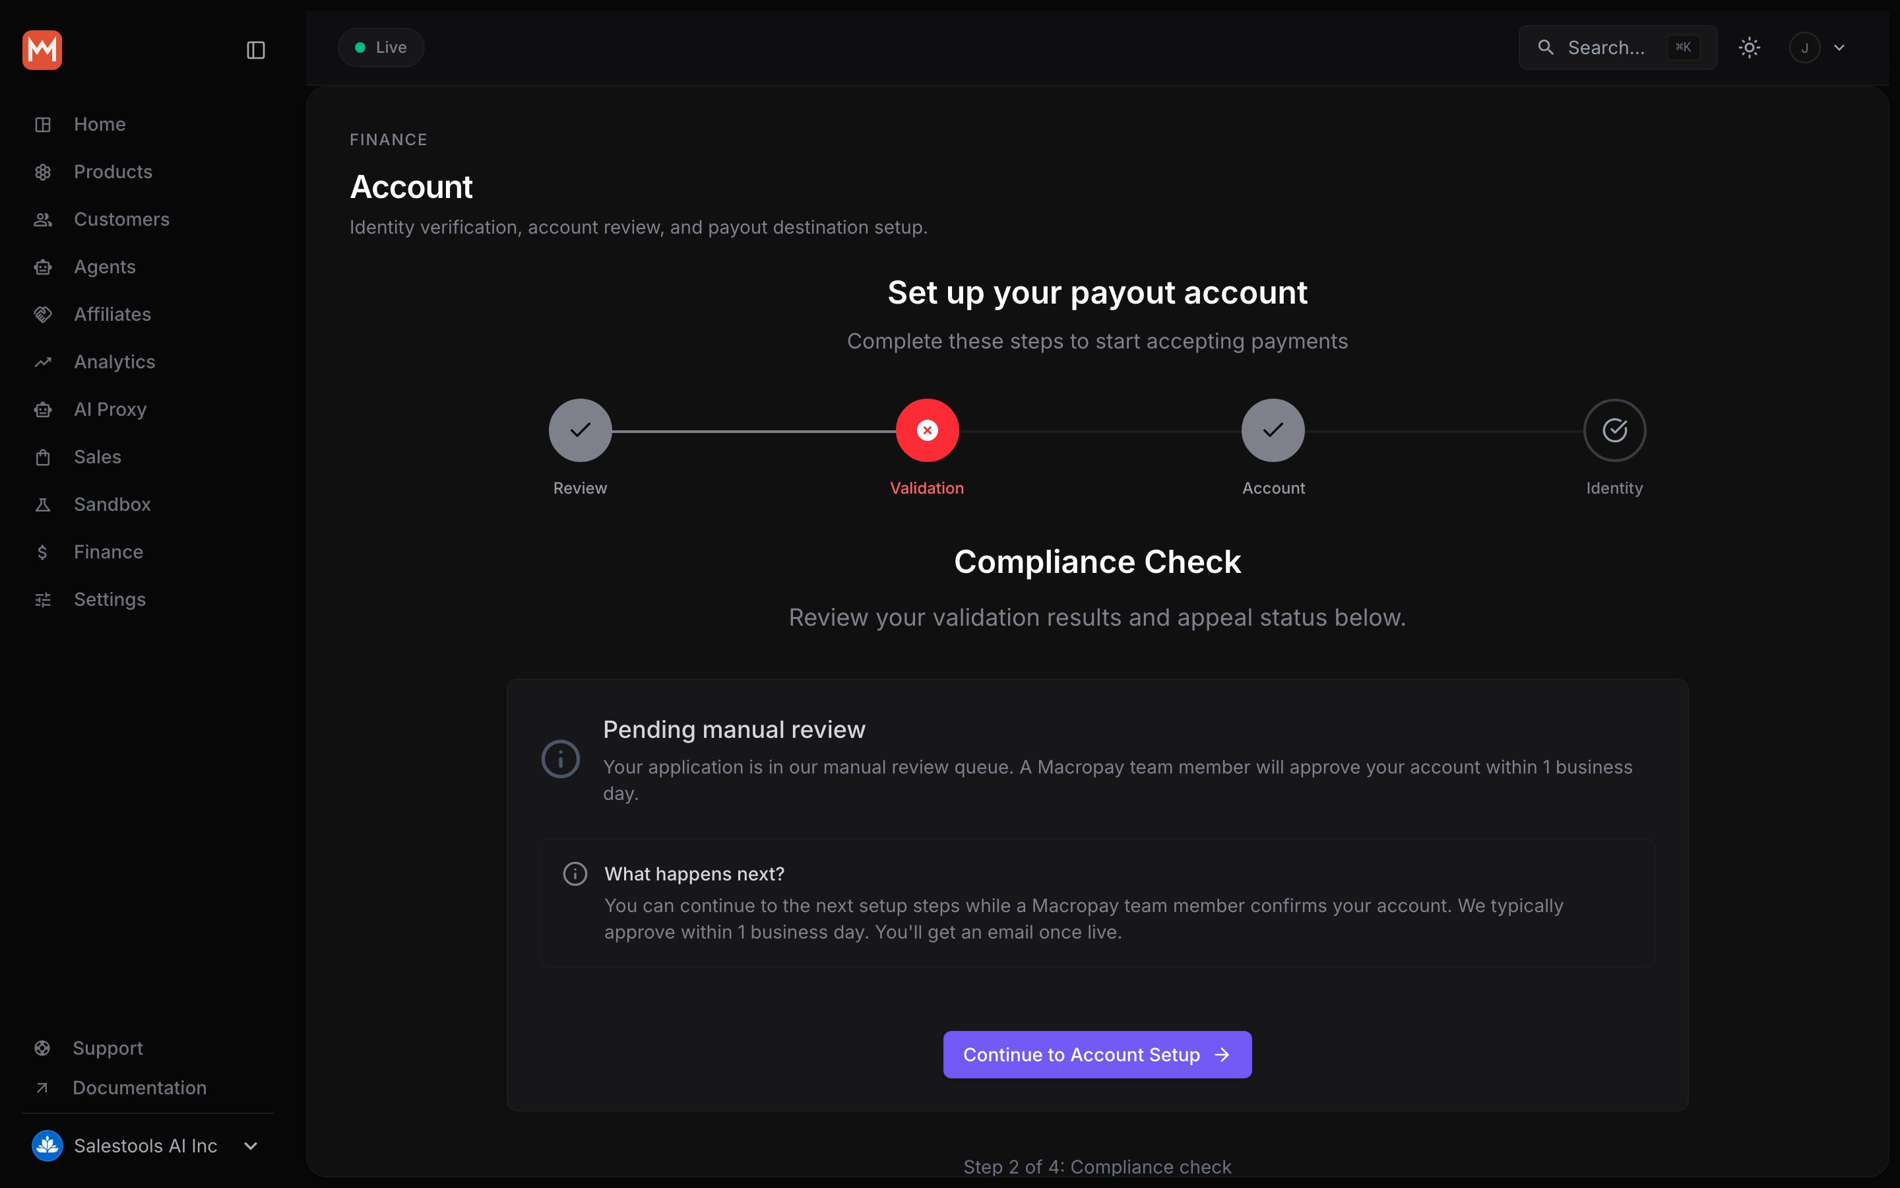Click the Continue to Account Setup button
Viewport: 1900px width, 1188px height.
tap(1097, 1055)
